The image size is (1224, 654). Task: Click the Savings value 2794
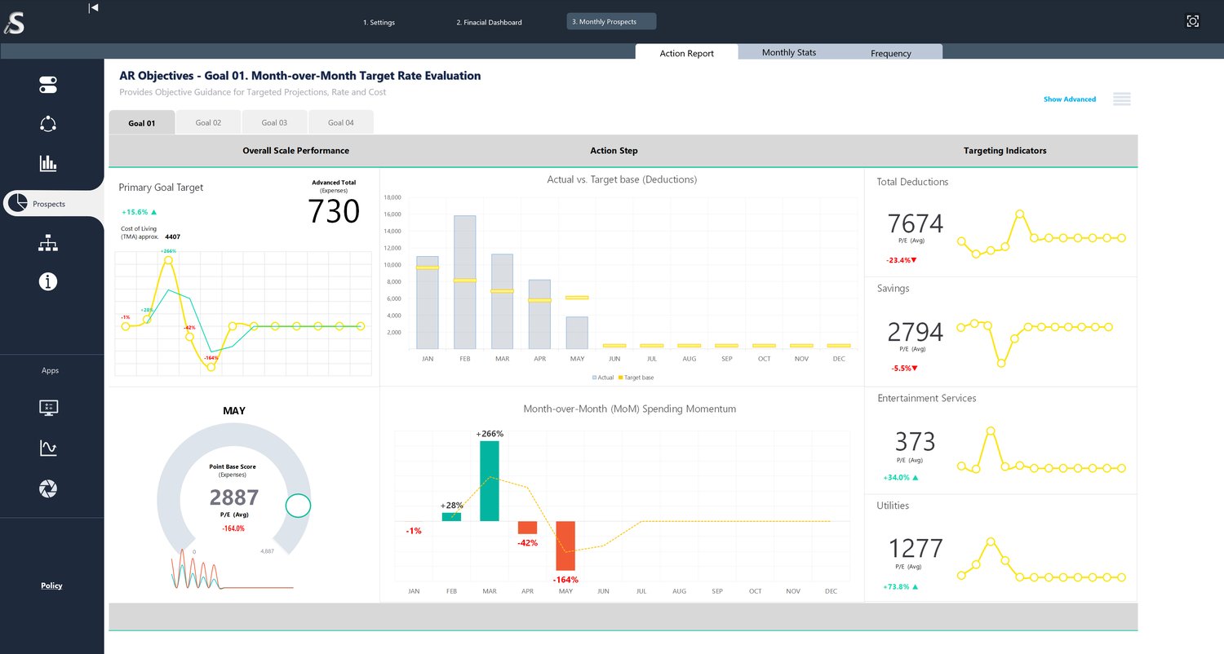click(915, 332)
